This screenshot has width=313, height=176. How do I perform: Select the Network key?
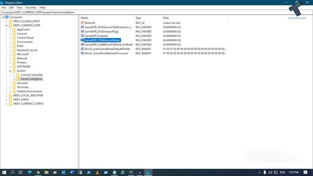(22, 59)
